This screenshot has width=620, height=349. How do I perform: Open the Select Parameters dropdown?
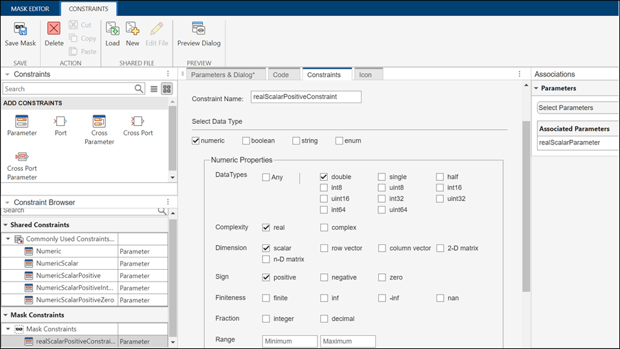[x=577, y=108]
